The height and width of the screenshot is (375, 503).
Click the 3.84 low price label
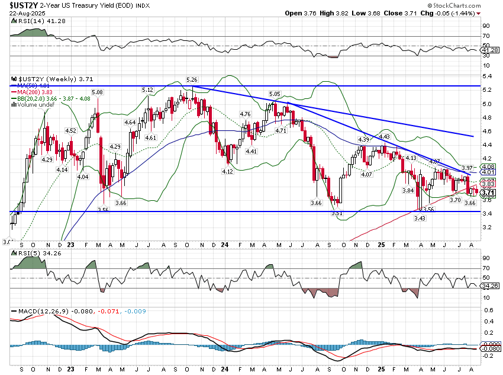coord(408,190)
